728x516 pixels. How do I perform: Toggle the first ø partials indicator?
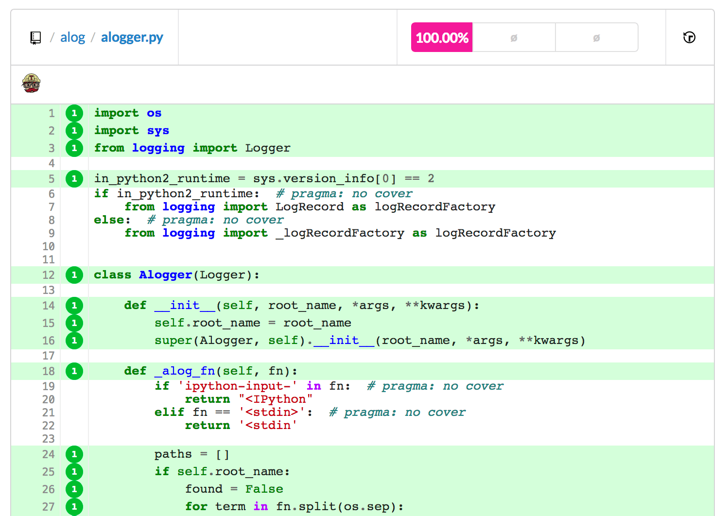(514, 37)
